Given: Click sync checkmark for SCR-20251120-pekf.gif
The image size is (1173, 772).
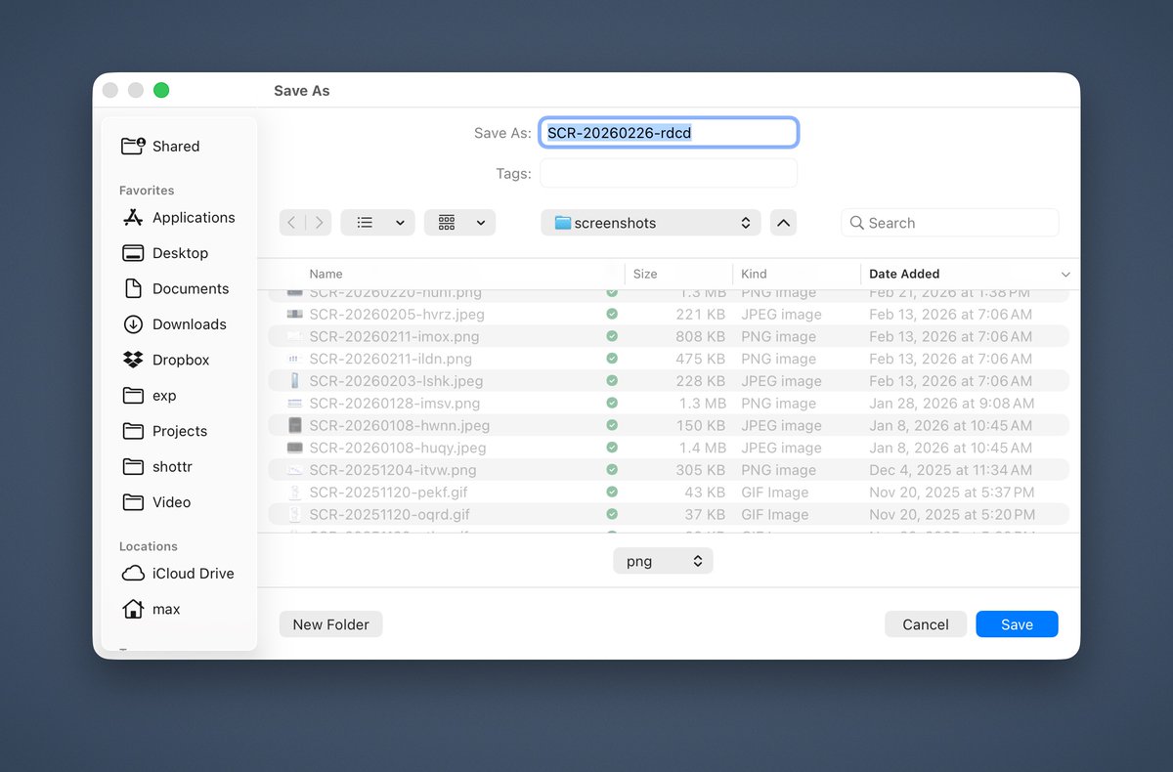Looking at the screenshot, I should click(x=612, y=493).
